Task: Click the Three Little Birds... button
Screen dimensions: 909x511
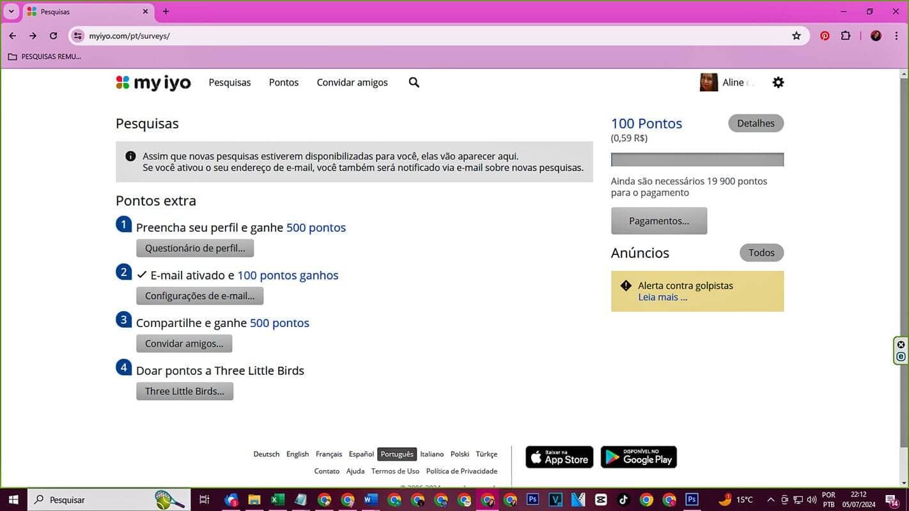Action: [185, 391]
